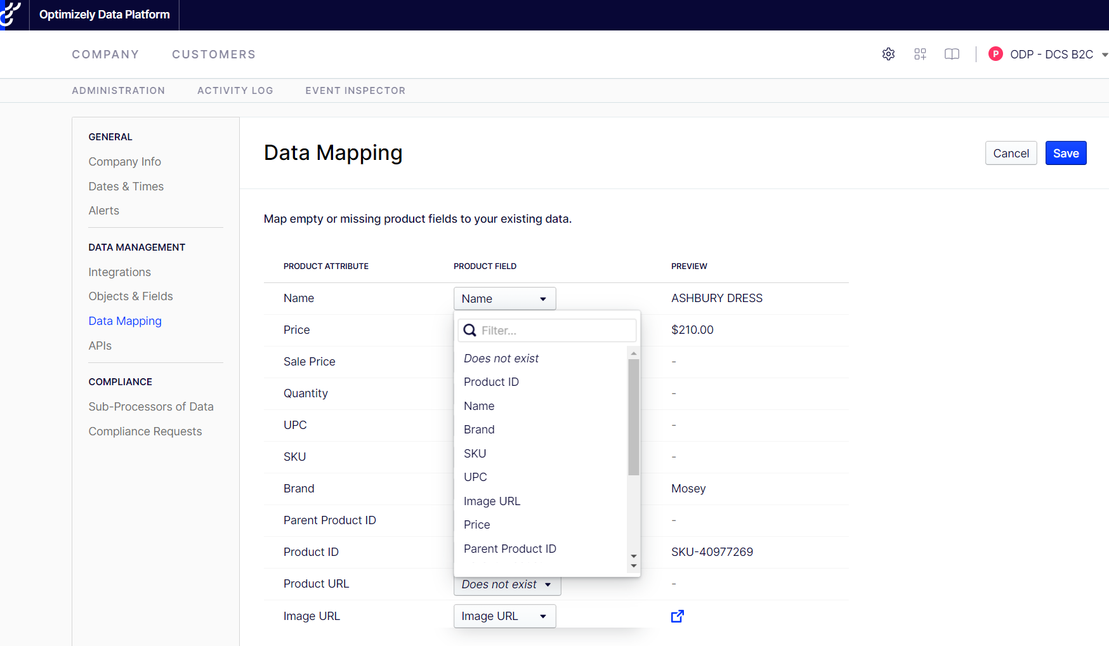Image resolution: width=1109 pixels, height=646 pixels.
Task: Cancel the data mapping edits
Action: pyautogui.click(x=1011, y=154)
